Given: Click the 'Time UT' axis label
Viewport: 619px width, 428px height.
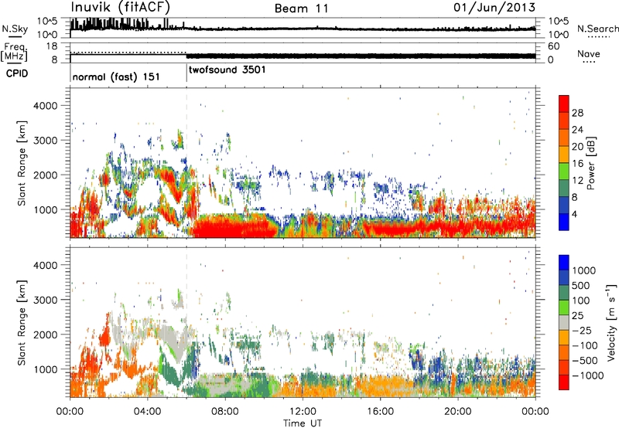Looking at the screenshot, I should (x=303, y=423).
